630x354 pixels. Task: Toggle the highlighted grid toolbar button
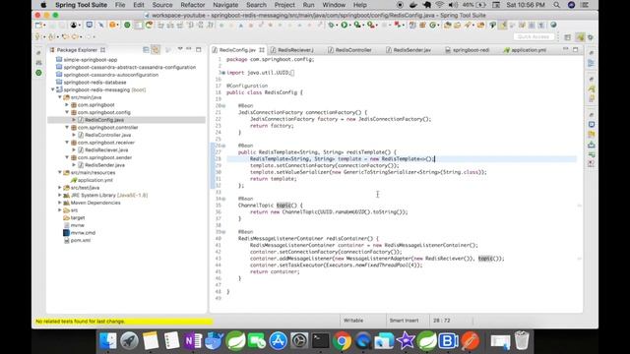click(139, 25)
